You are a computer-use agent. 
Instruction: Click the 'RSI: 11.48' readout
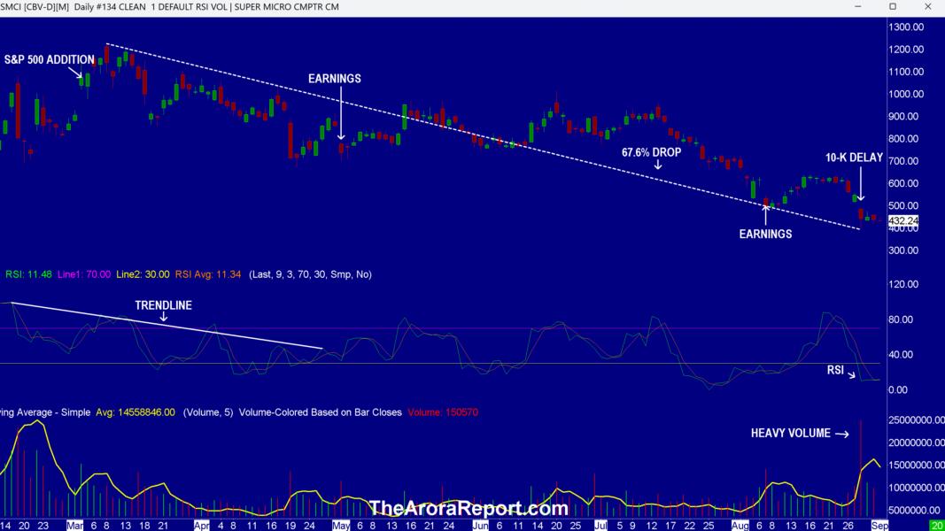(28, 274)
